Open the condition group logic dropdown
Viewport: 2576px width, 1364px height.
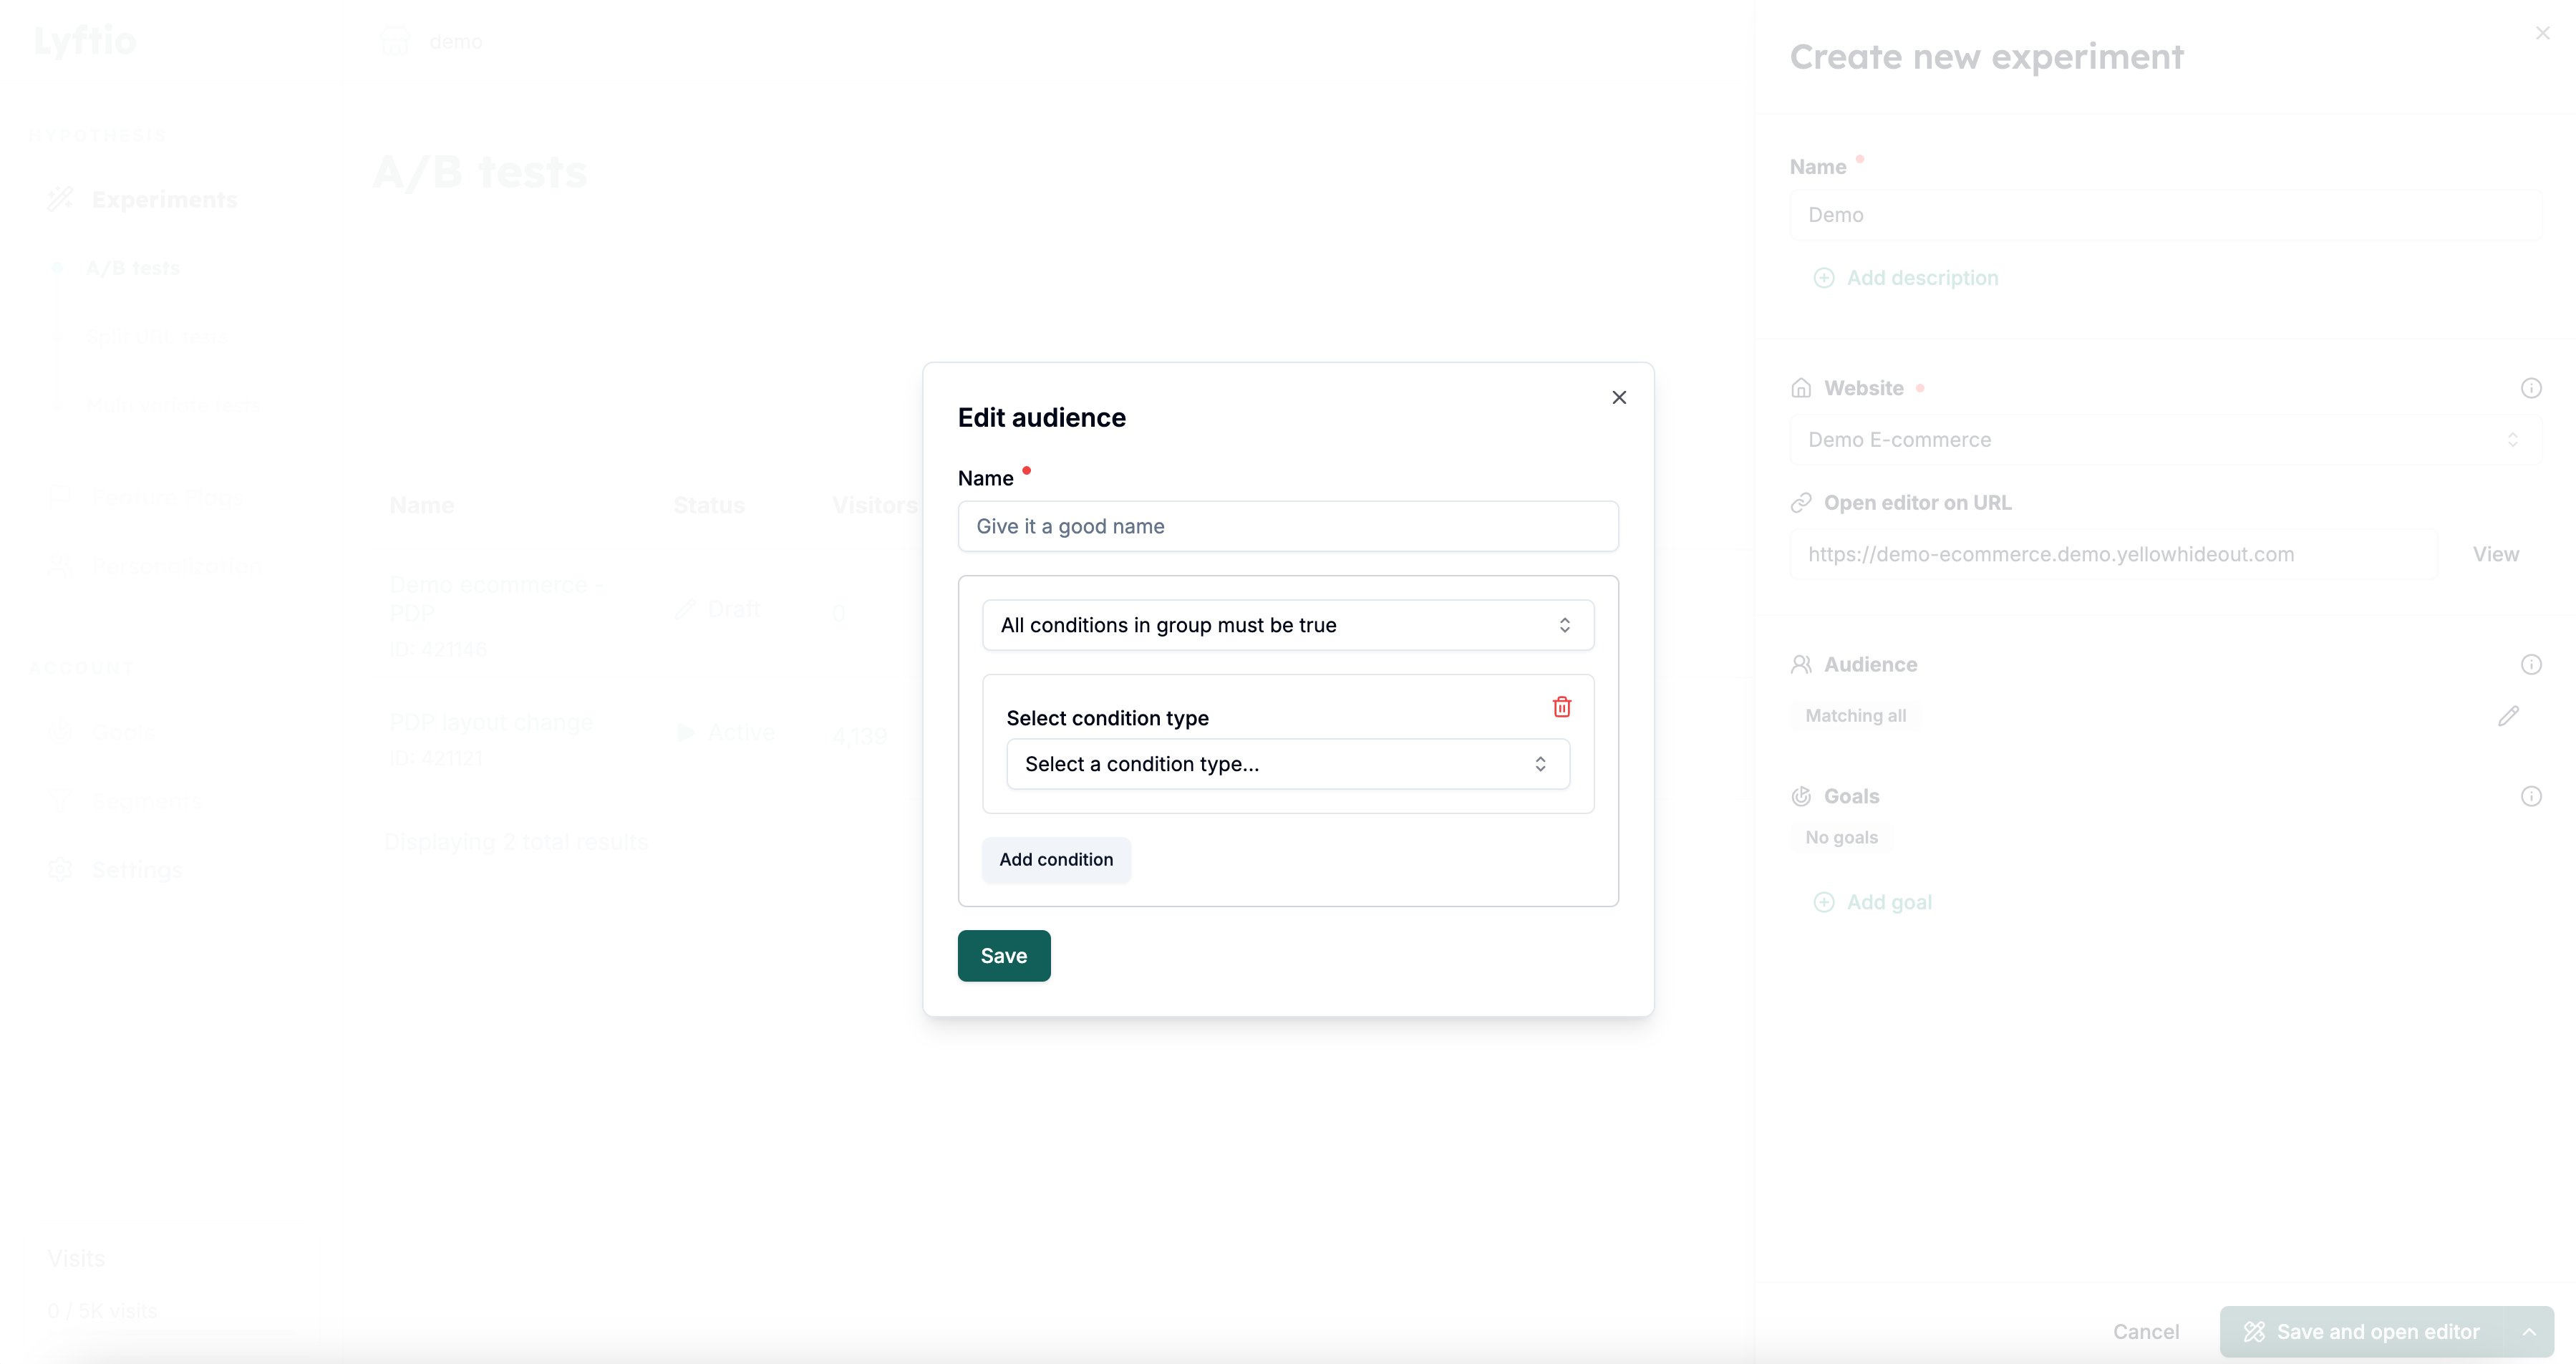pyautogui.click(x=1287, y=625)
